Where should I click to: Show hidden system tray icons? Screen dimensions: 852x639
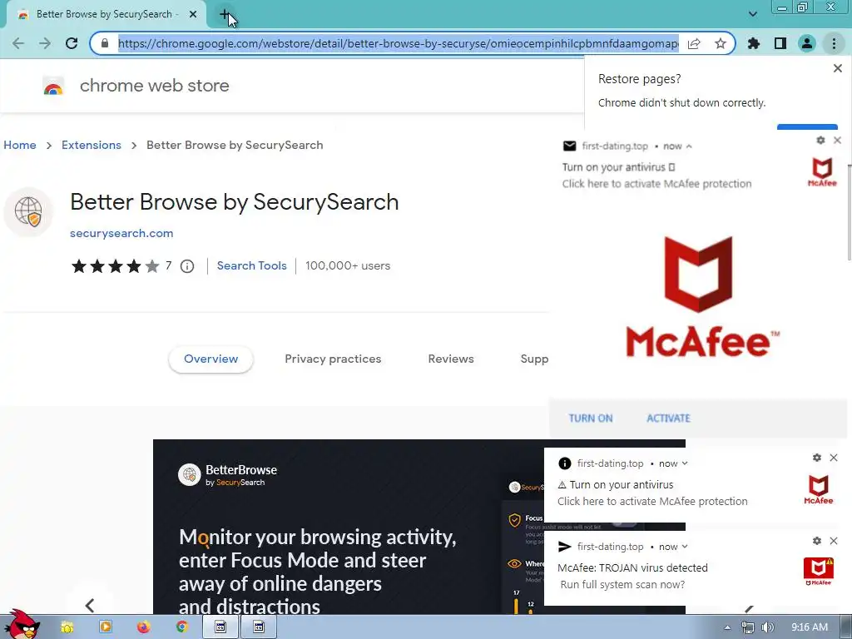727,627
